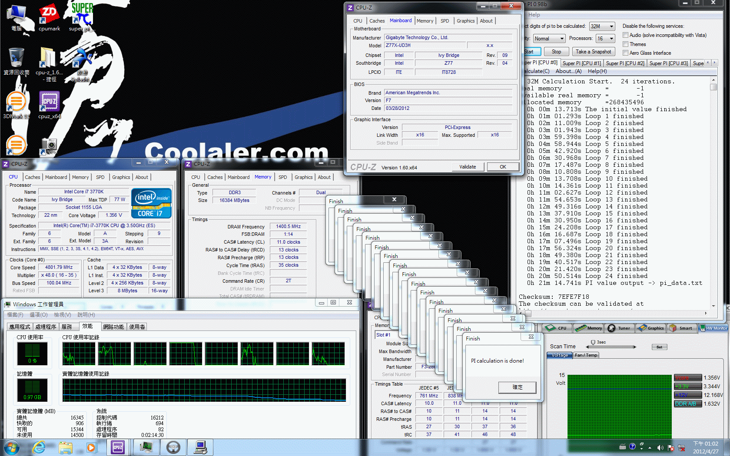
Task: Click the Windows Start orb
Action: click(11, 447)
